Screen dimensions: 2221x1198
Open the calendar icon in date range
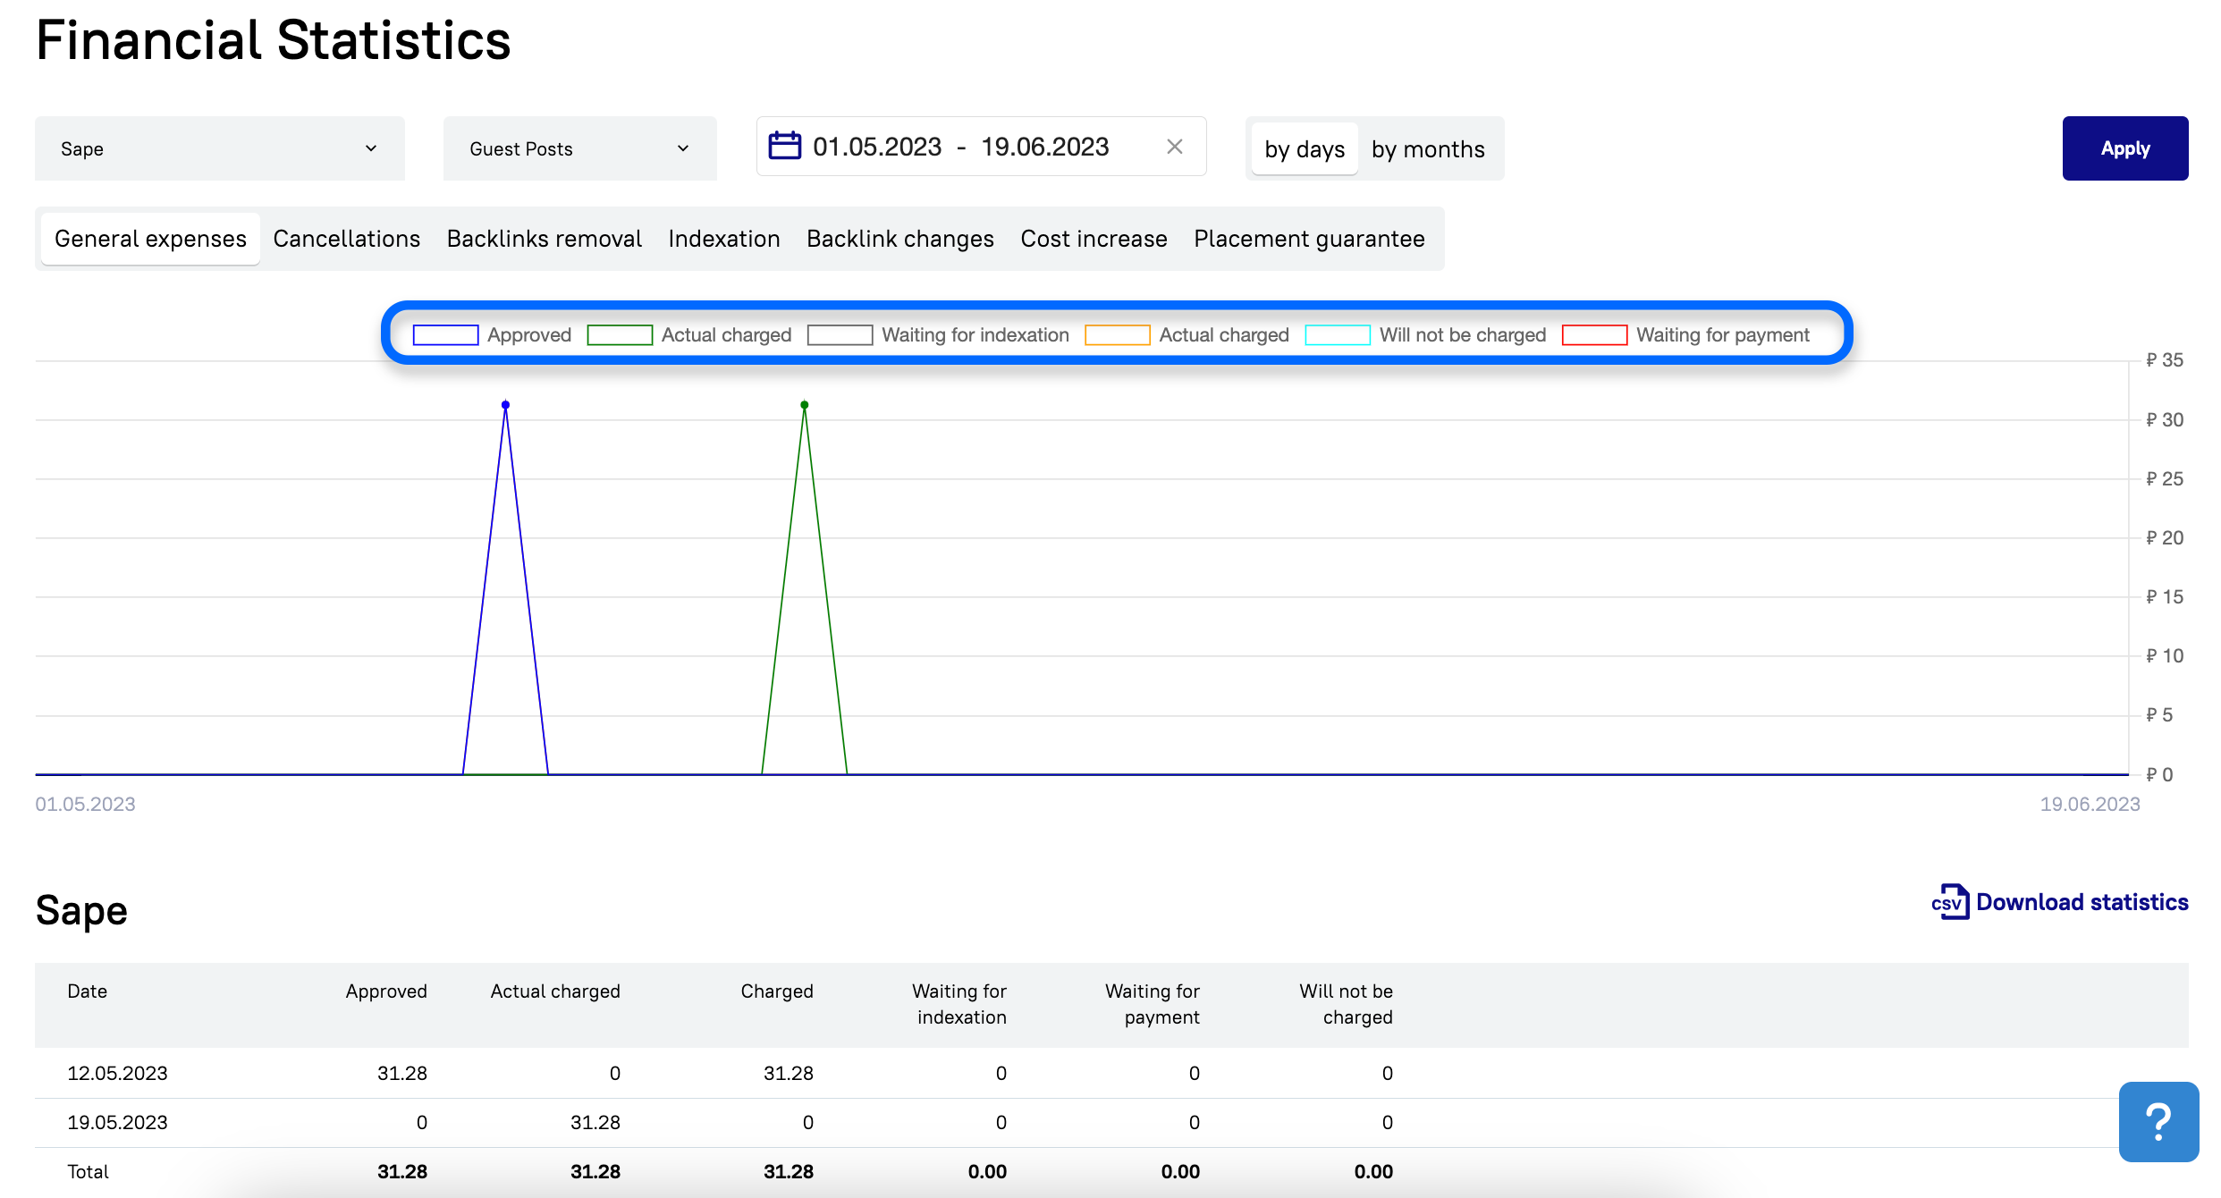click(784, 146)
